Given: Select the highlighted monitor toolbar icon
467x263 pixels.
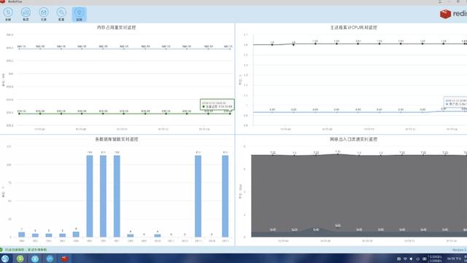Looking at the screenshot, I should tap(80, 14).
